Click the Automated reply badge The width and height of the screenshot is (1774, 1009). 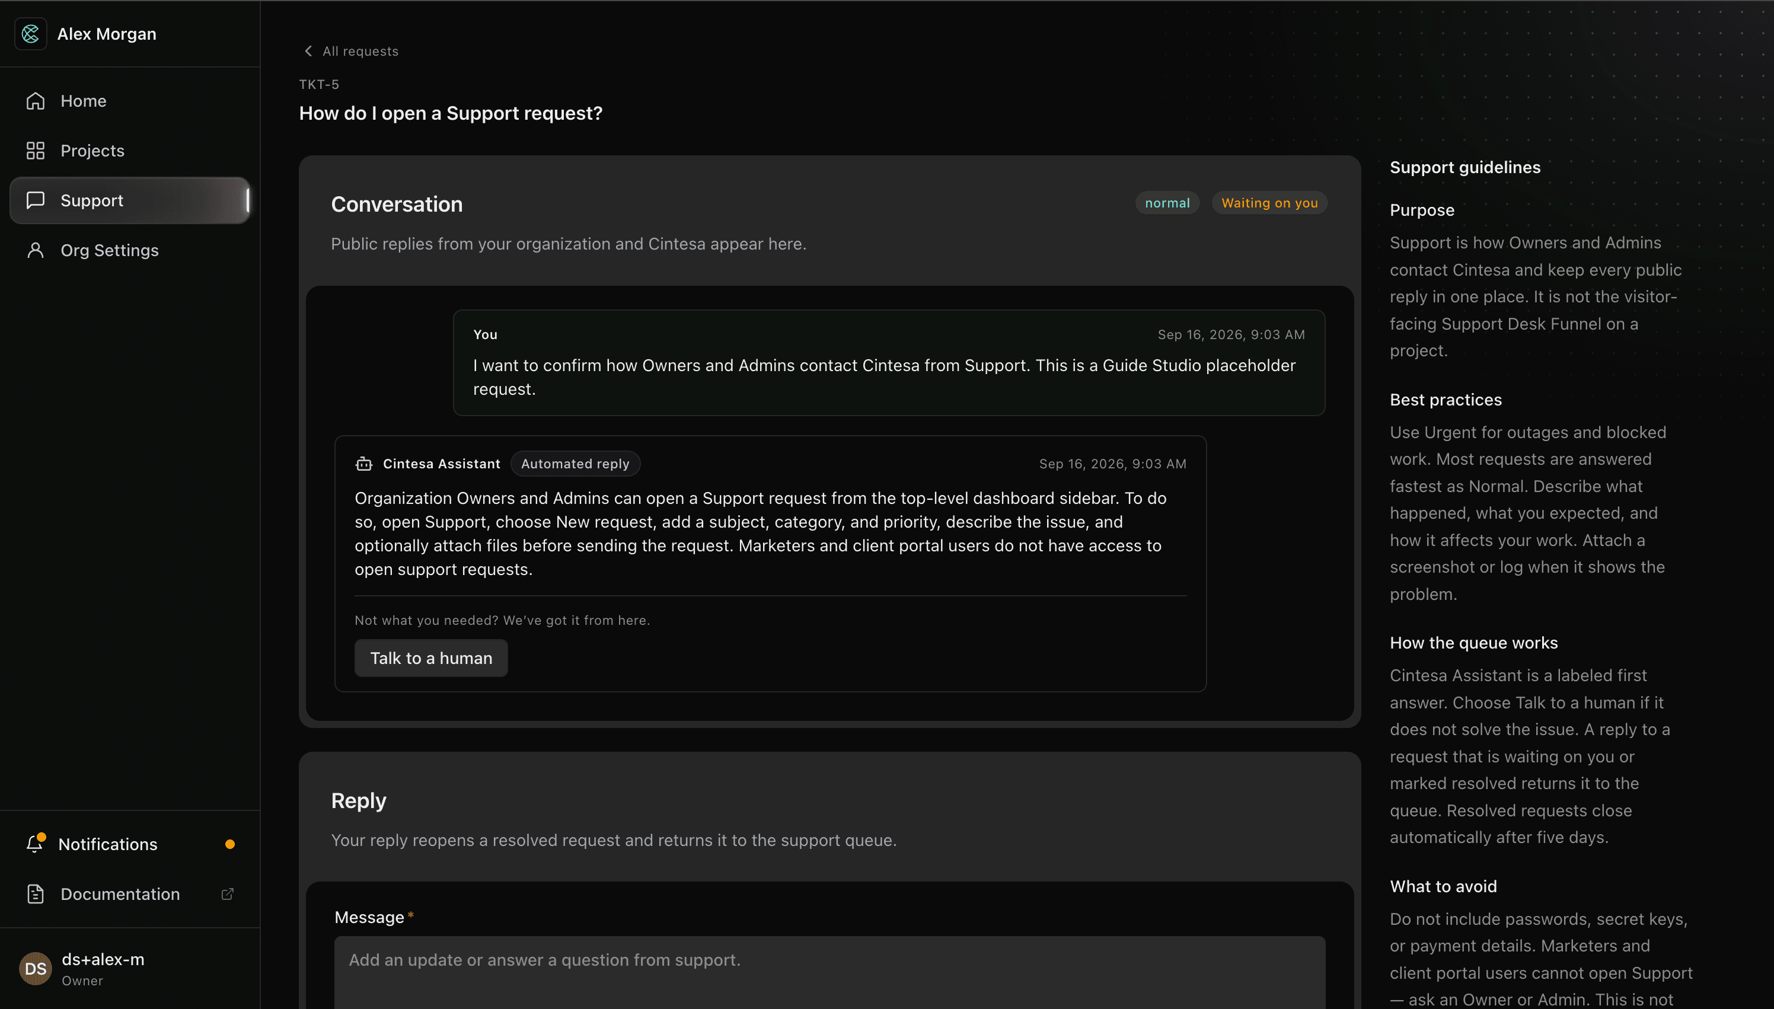point(575,464)
